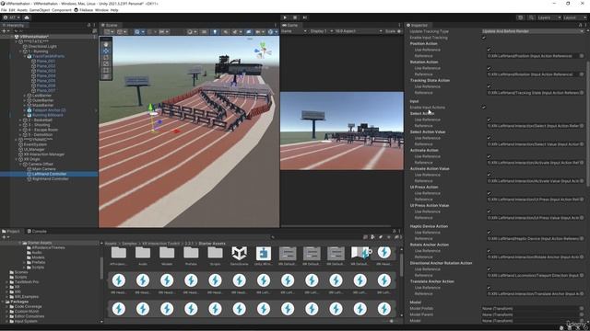Open the Layers dropdown
The image size is (590, 331).
pyautogui.click(x=549, y=17)
